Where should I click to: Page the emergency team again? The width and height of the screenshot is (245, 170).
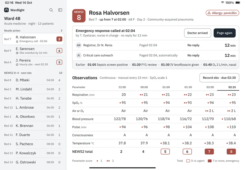tap(225, 33)
